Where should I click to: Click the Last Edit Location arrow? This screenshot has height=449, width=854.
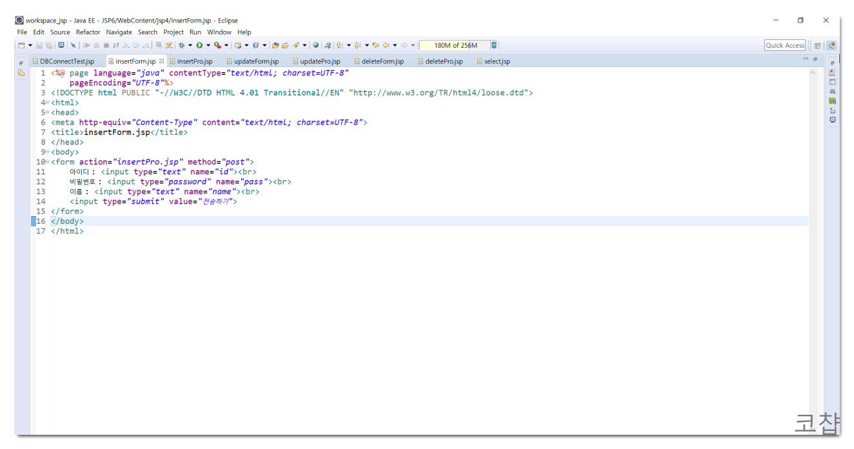pos(376,45)
